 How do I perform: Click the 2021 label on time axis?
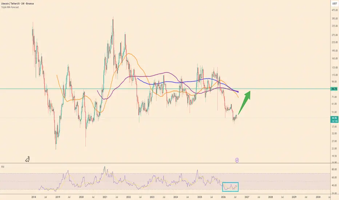point(105,197)
